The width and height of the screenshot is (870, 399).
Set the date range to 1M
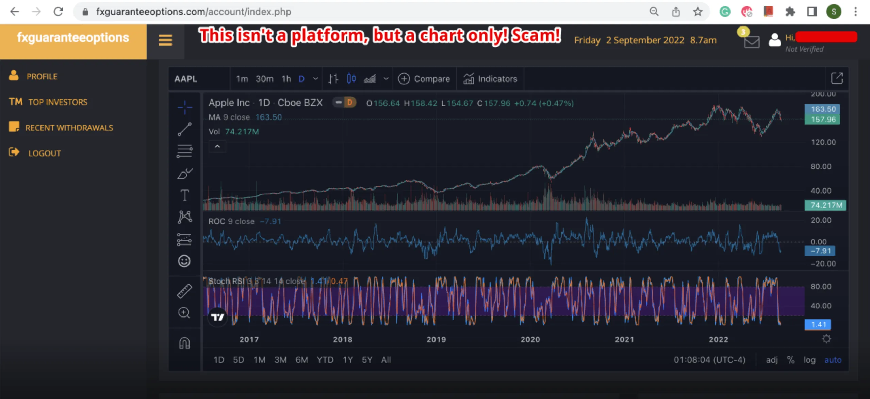tap(259, 360)
